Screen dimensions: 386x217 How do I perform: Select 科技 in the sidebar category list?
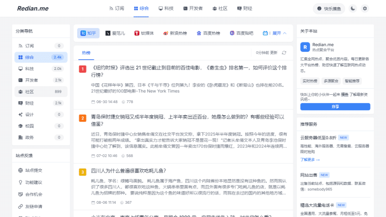[x=41, y=68]
